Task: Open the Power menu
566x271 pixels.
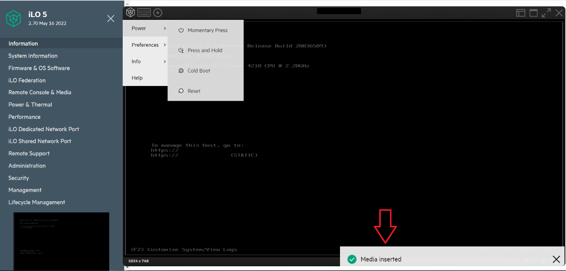Action: point(145,28)
